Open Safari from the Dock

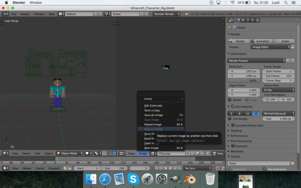[105, 179]
